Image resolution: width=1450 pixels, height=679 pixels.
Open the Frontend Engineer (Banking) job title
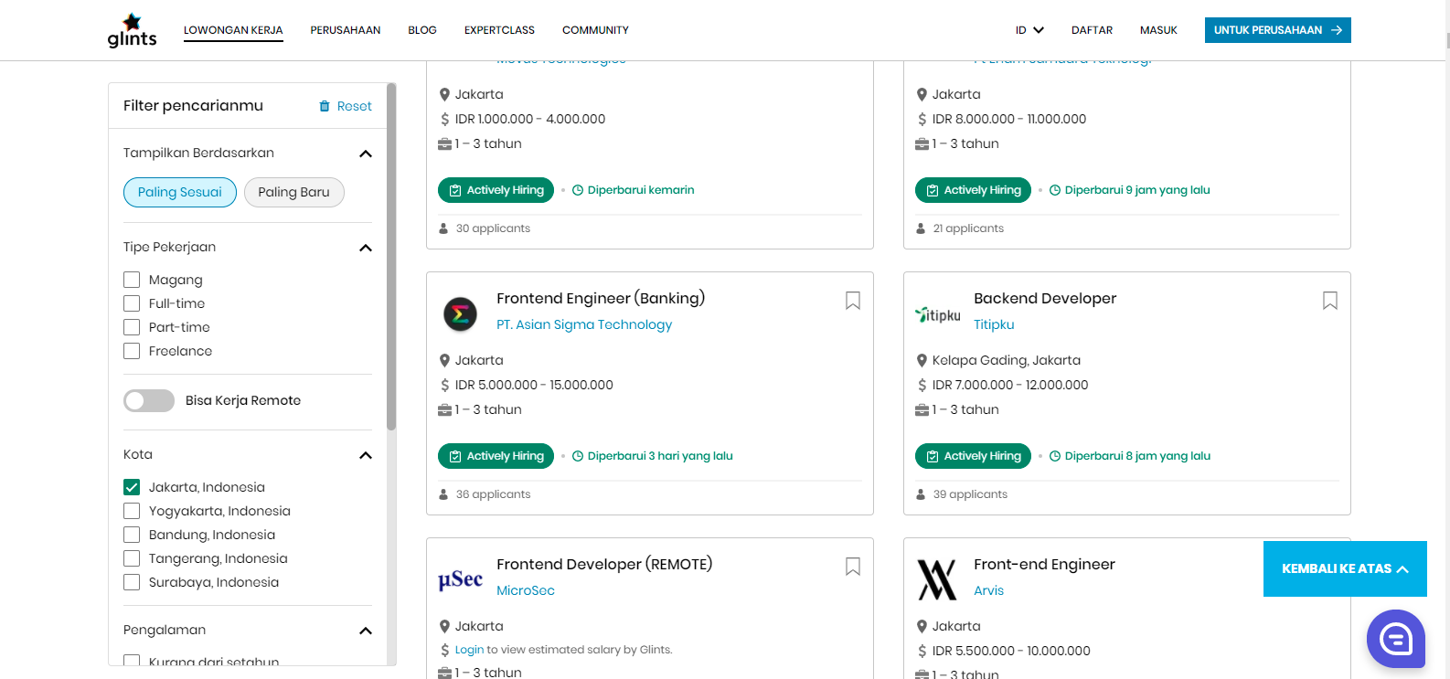tap(601, 298)
